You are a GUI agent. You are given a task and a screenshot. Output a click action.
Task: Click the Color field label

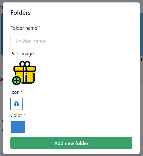click(x=16, y=115)
